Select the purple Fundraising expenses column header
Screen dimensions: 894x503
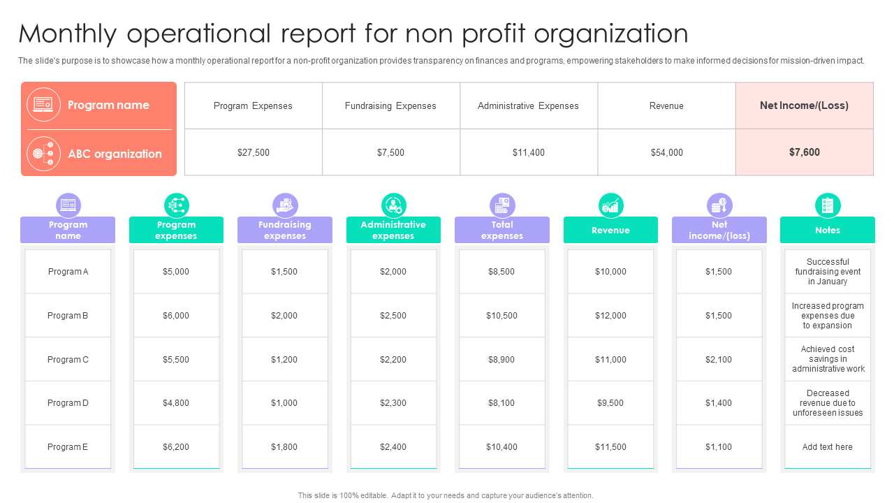point(285,230)
